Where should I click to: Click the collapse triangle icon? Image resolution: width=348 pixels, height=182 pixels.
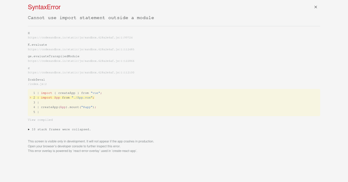29,129
